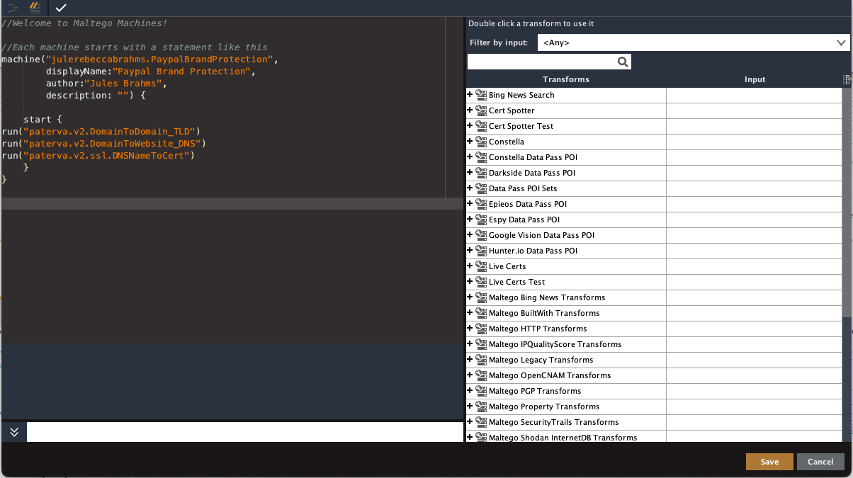Cancel the machine editor dialog
The height and width of the screenshot is (478, 853).
tap(820, 462)
